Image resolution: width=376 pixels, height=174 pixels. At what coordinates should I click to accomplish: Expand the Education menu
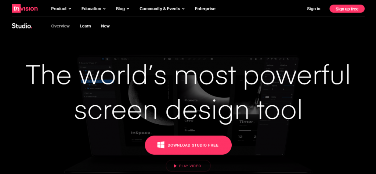pyautogui.click(x=94, y=9)
